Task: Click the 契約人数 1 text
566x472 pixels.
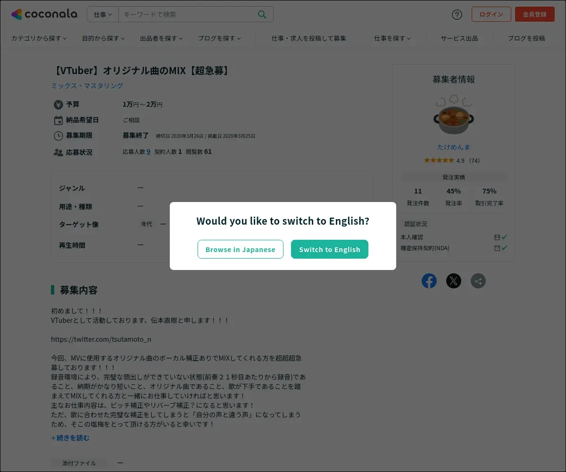Action: (x=168, y=152)
